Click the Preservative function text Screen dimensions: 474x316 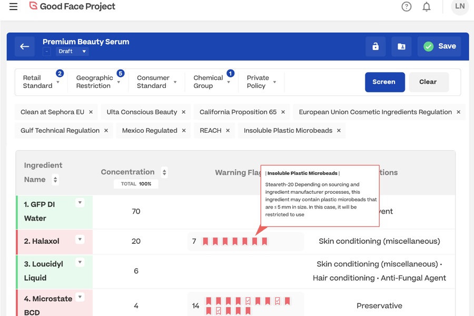point(379,305)
